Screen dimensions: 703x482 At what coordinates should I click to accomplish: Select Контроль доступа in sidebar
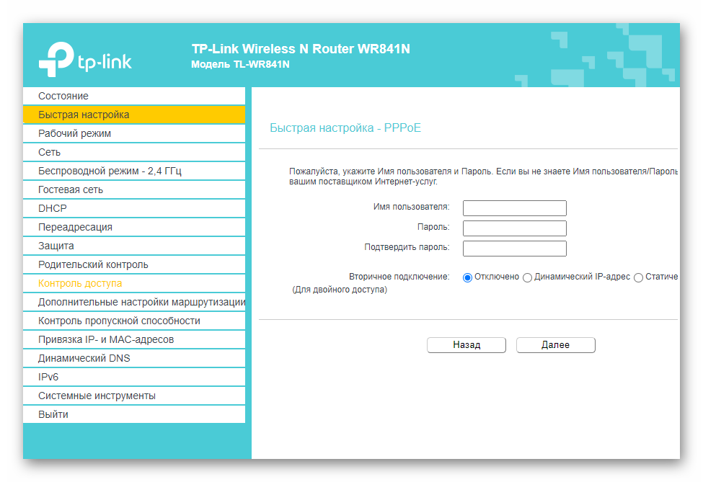click(x=80, y=283)
